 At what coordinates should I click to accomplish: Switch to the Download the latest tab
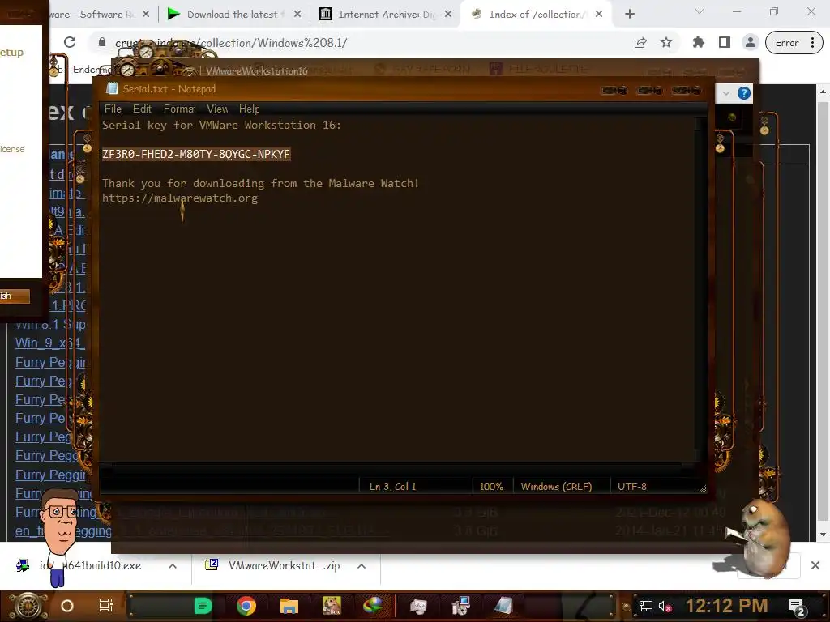coord(233,15)
